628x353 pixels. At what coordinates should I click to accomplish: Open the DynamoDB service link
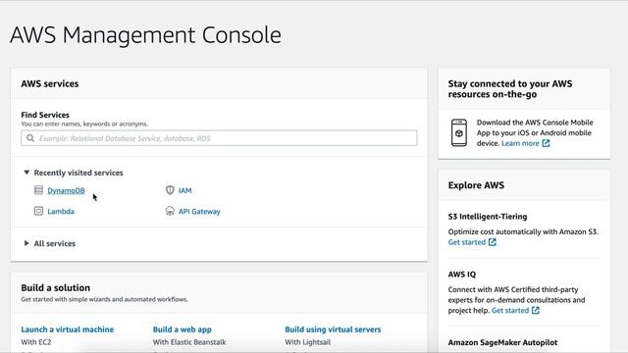tap(66, 190)
